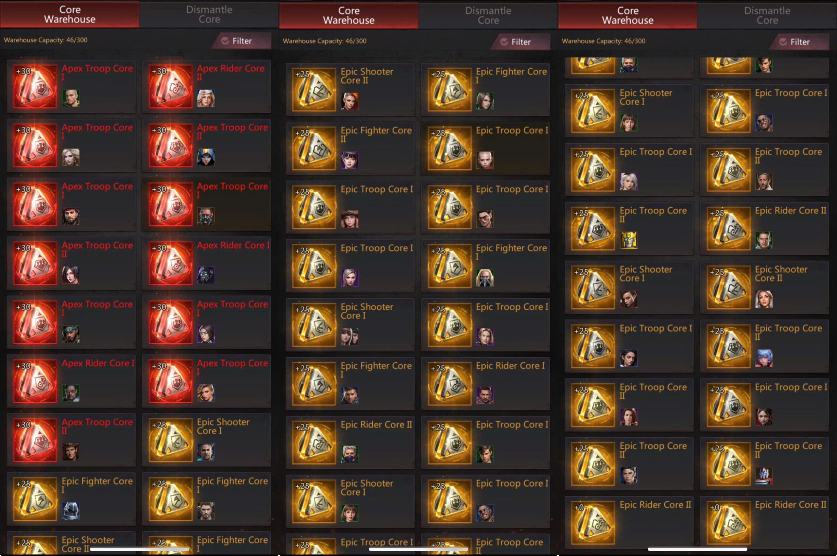Toggle the Filter checkmark in the middle screenshot

(504, 42)
